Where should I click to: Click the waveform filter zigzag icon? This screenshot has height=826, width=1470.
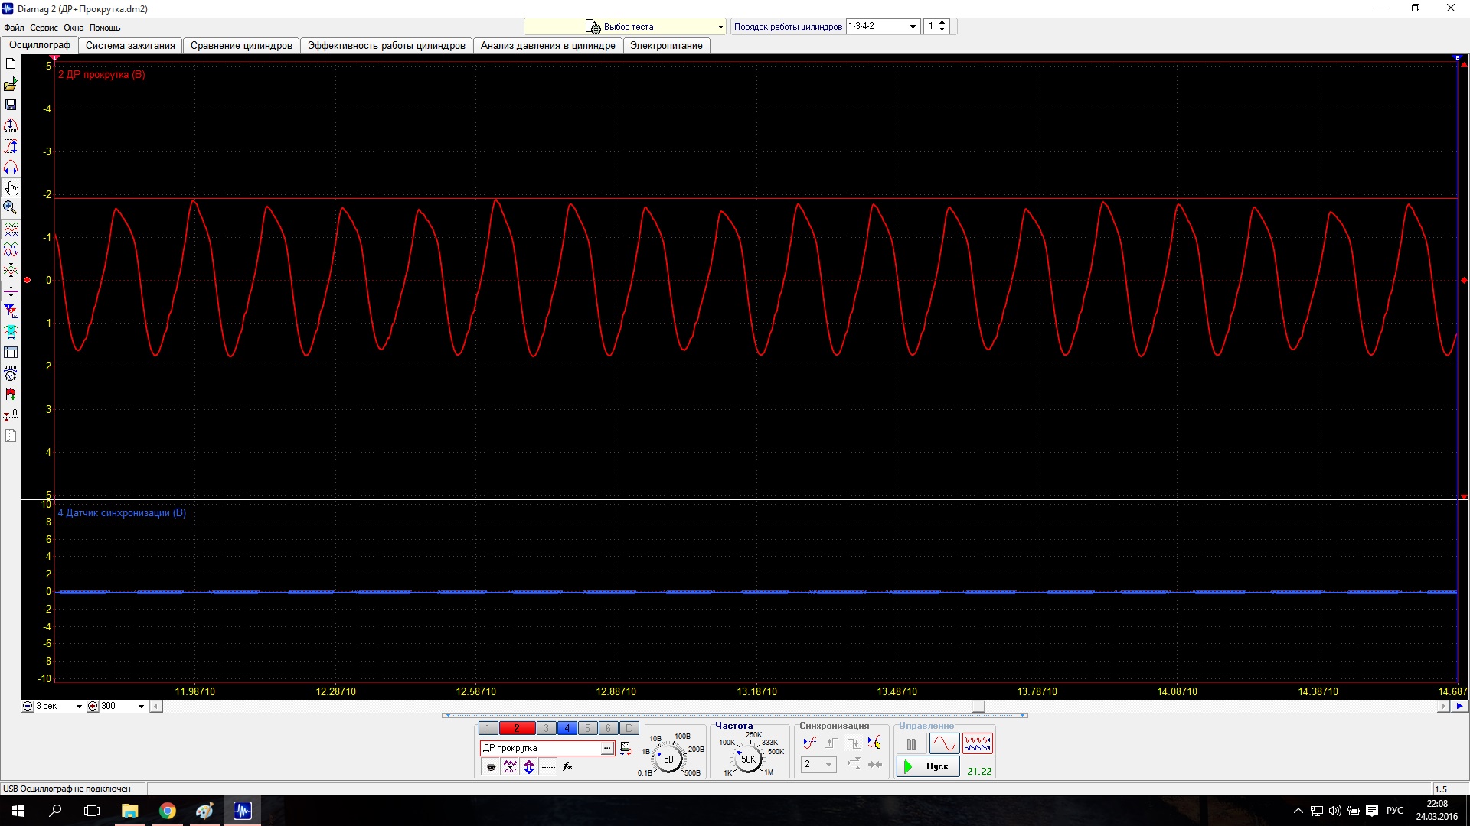[510, 767]
